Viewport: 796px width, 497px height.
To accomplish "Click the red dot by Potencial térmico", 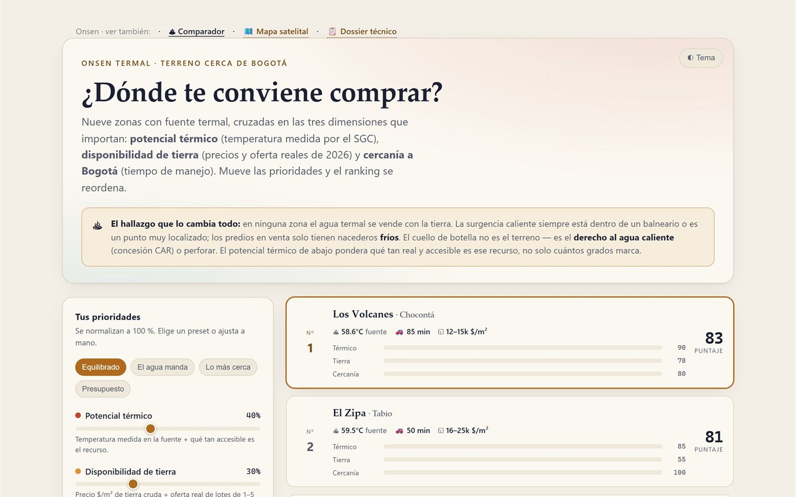I will point(78,416).
